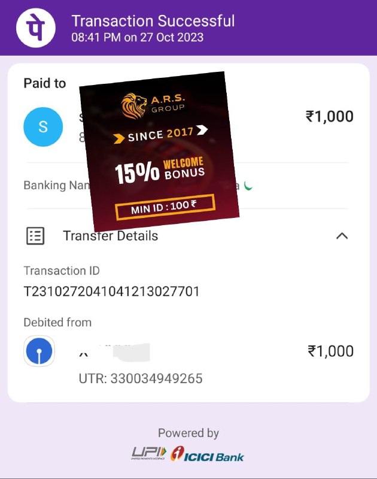
Task: Click the blue S recipient avatar
Action: (43, 127)
